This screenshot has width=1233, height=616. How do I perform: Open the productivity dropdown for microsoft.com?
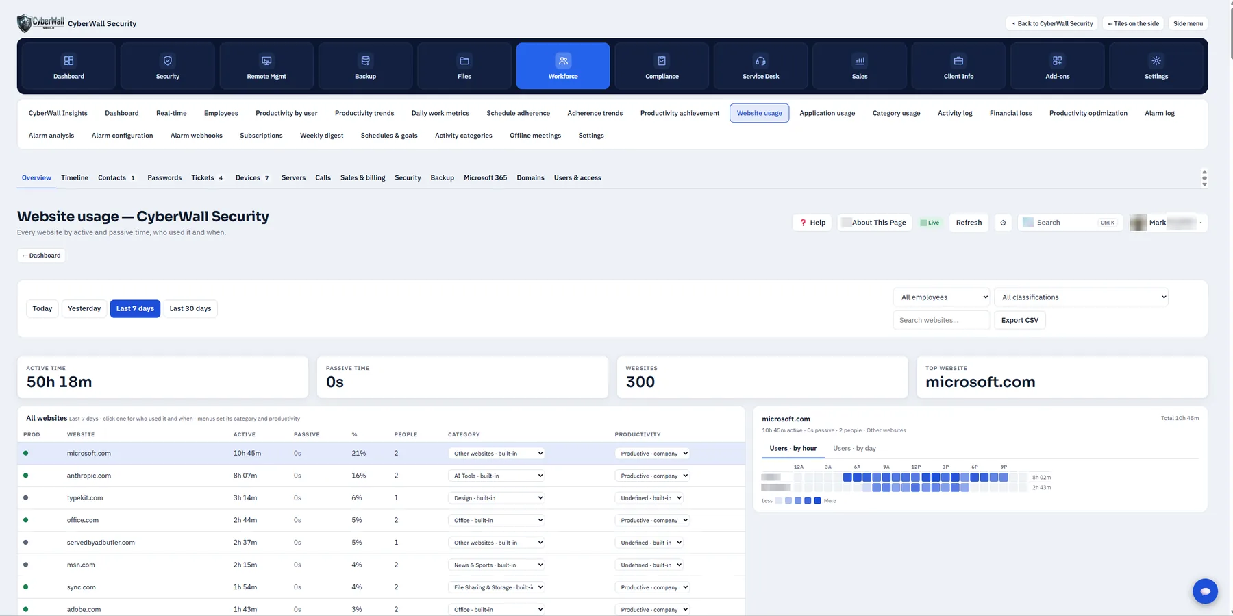pos(652,453)
